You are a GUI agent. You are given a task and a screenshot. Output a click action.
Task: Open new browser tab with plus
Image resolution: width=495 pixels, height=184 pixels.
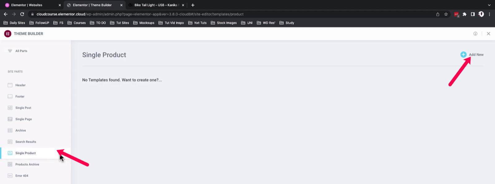(193, 5)
